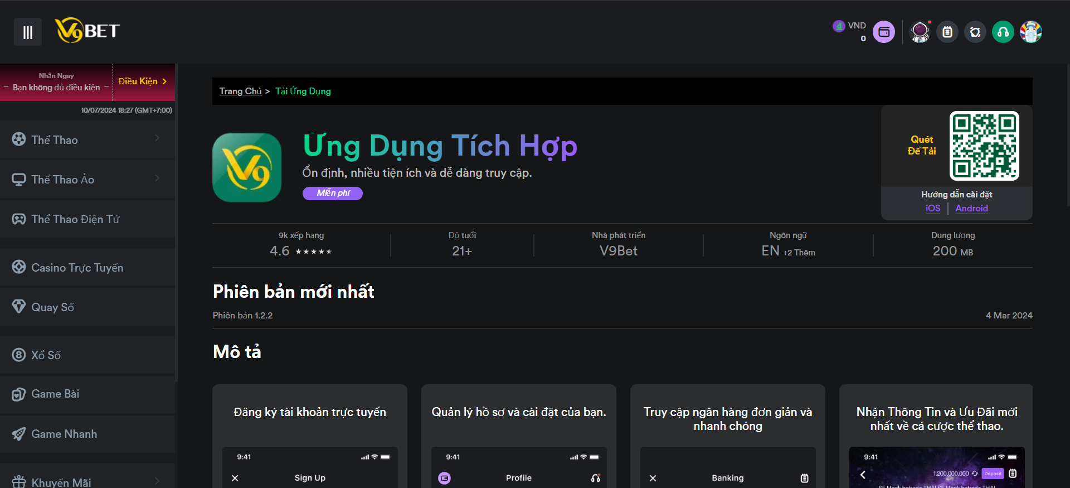Click the VND currency coin icon
The image size is (1070, 488).
(839, 26)
